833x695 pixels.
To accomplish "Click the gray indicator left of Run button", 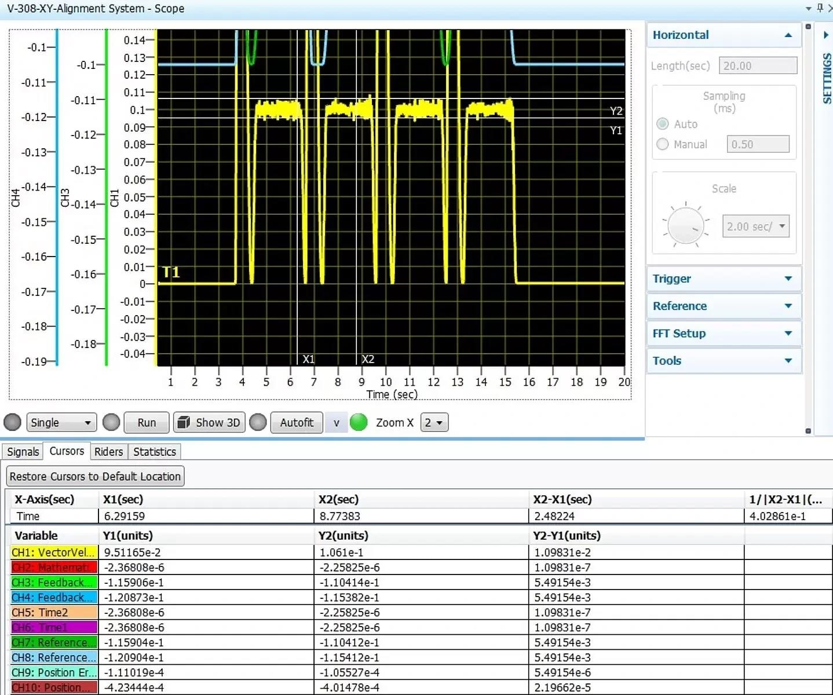I will click(x=111, y=422).
